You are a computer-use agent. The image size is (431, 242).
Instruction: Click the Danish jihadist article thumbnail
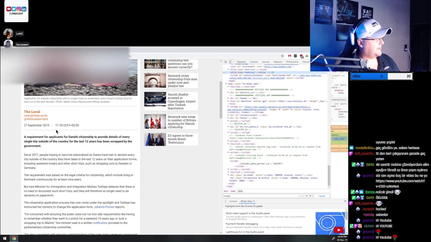click(x=155, y=99)
